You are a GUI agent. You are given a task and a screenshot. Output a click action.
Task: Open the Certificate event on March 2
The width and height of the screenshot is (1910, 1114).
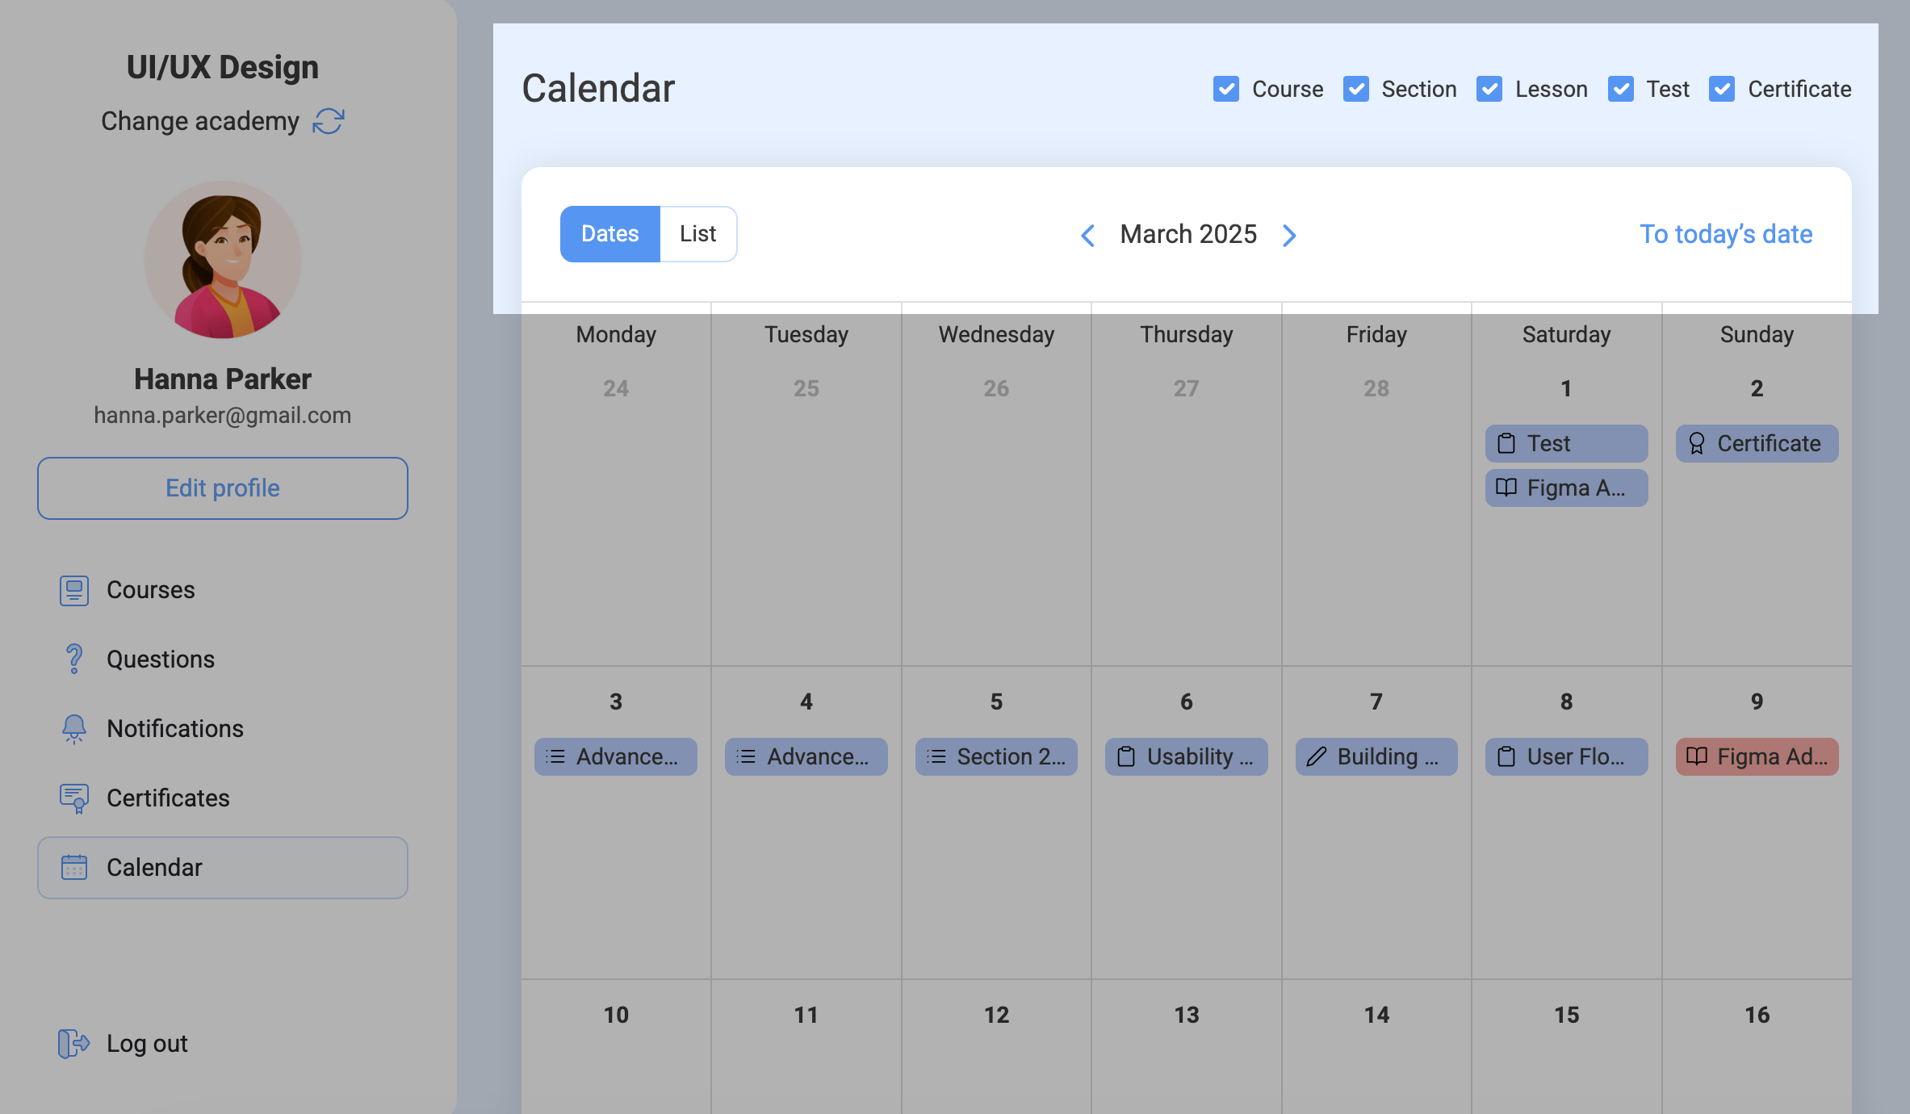click(1757, 443)
